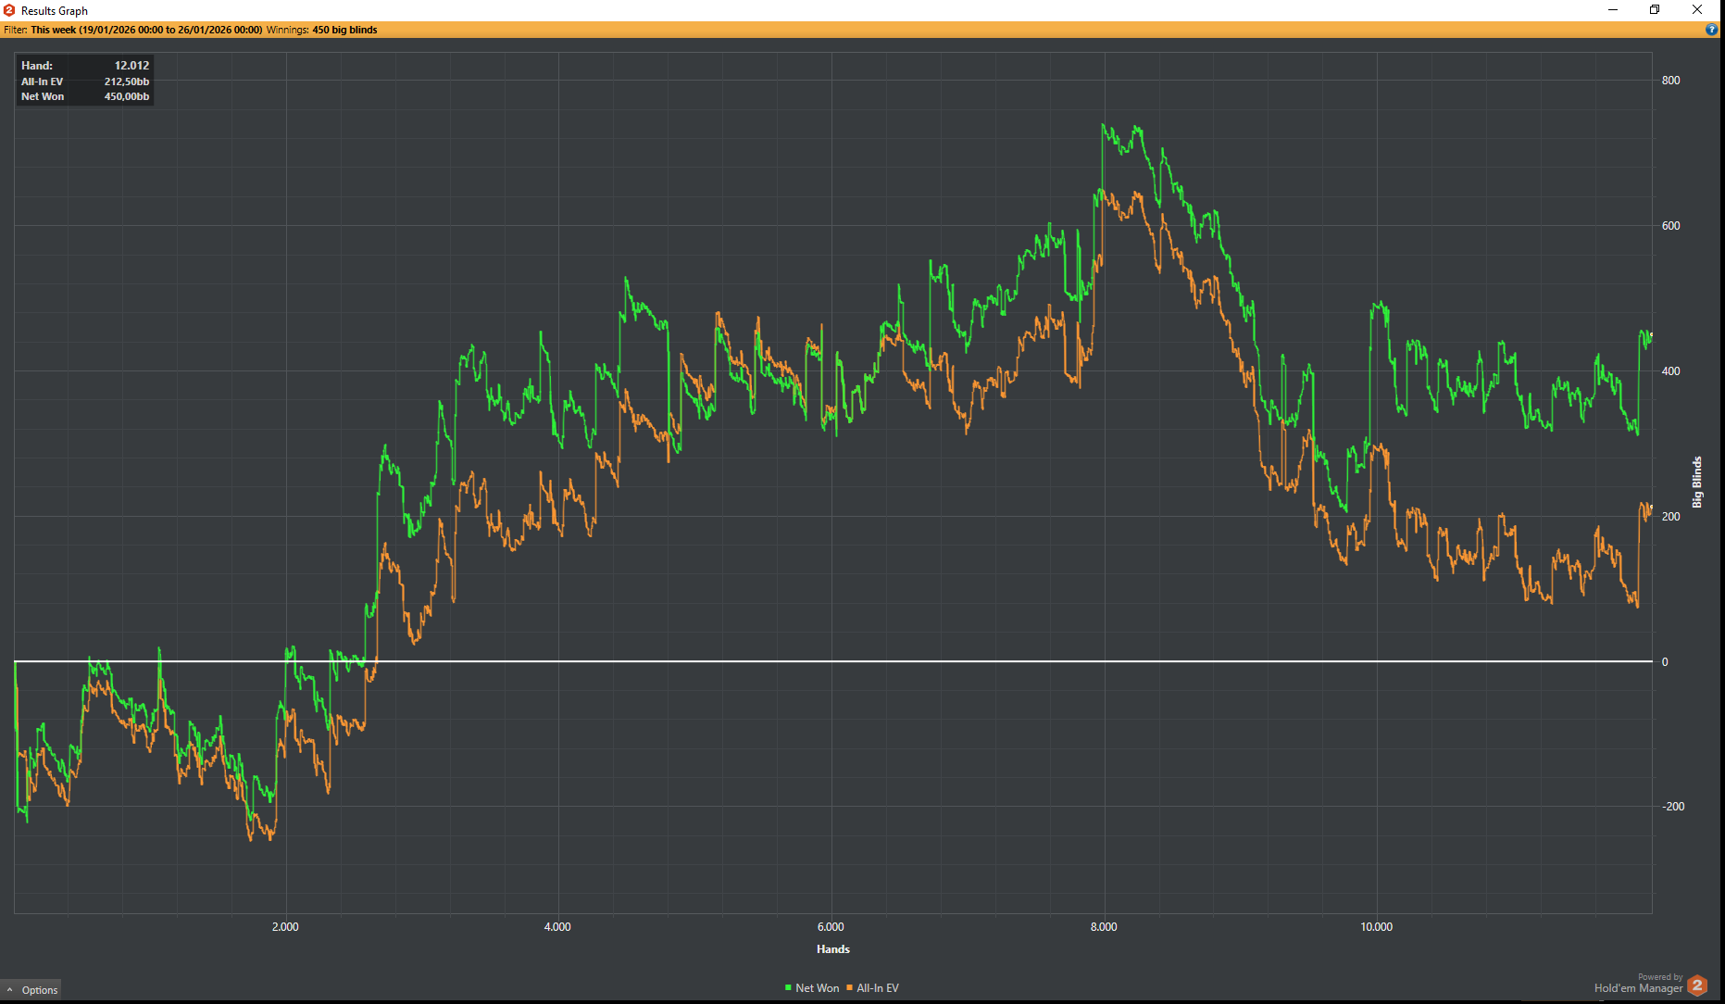The width and height of the screenshot is (1725, 1004).
Task: Click the Hand 12.012 value
Action: [x=131, y=66]
